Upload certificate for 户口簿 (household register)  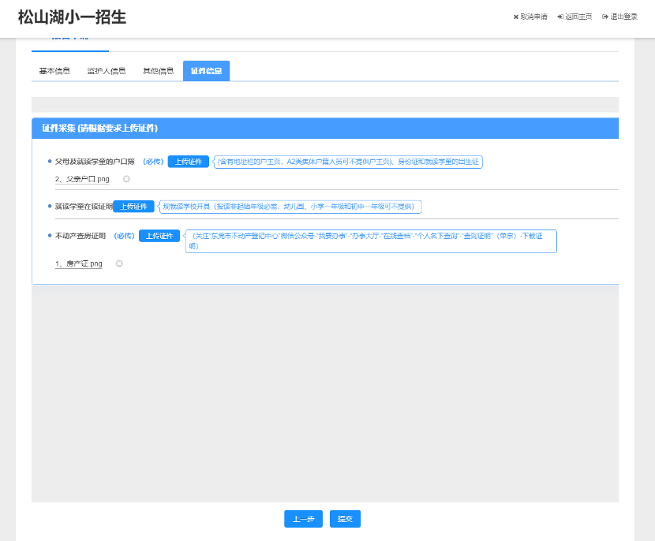pyautogui.click(x=189, y=162)
